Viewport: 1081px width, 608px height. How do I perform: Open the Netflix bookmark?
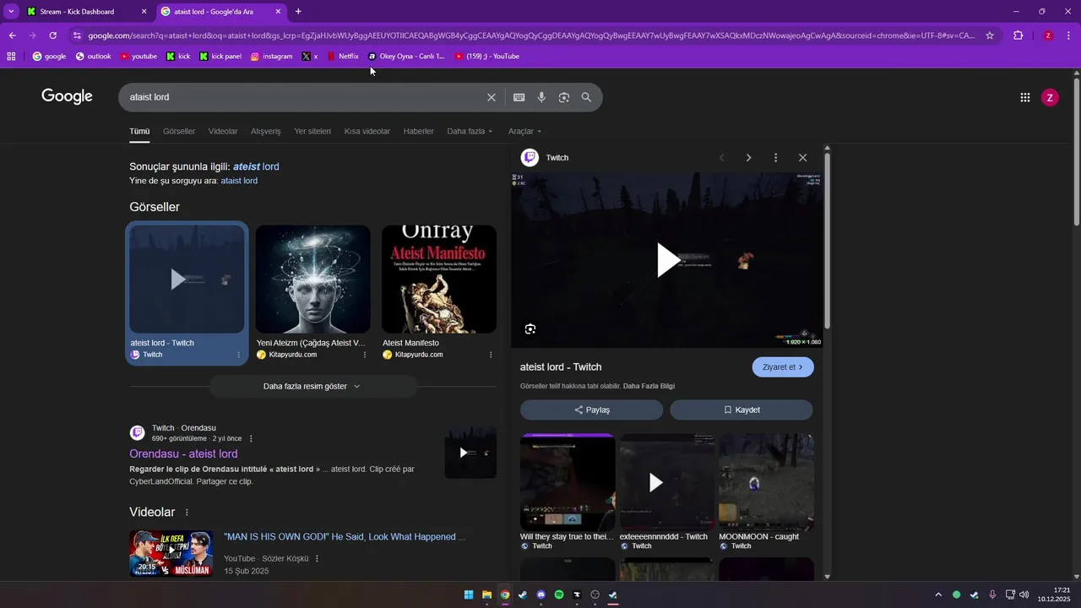tap(343, 57)
